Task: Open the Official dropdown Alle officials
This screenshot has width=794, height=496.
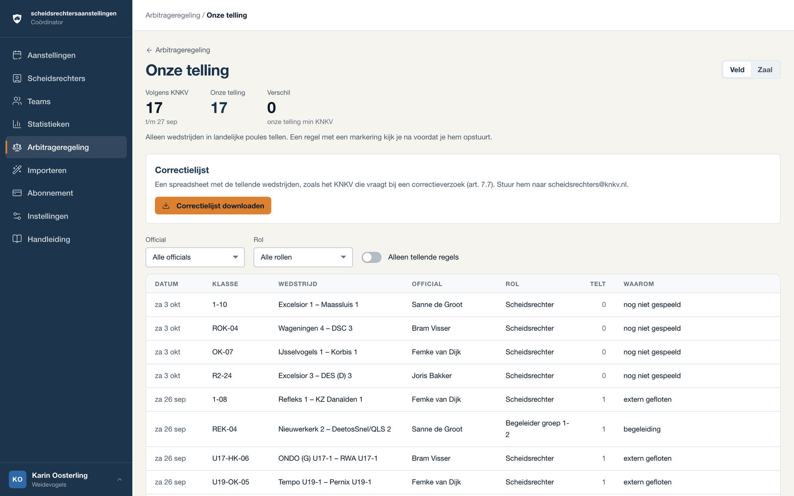Action: pyautogui.click(x=195, y=257)
